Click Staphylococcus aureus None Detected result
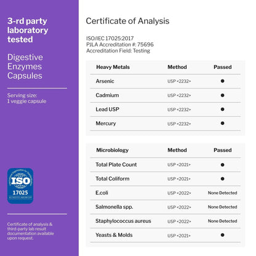The image size is (256, 256). tap(222, 221)
